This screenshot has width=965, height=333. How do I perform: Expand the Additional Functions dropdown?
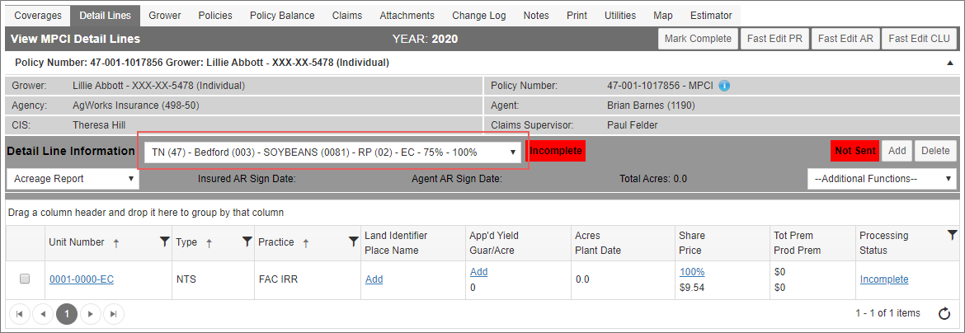[x=882, y=179]
